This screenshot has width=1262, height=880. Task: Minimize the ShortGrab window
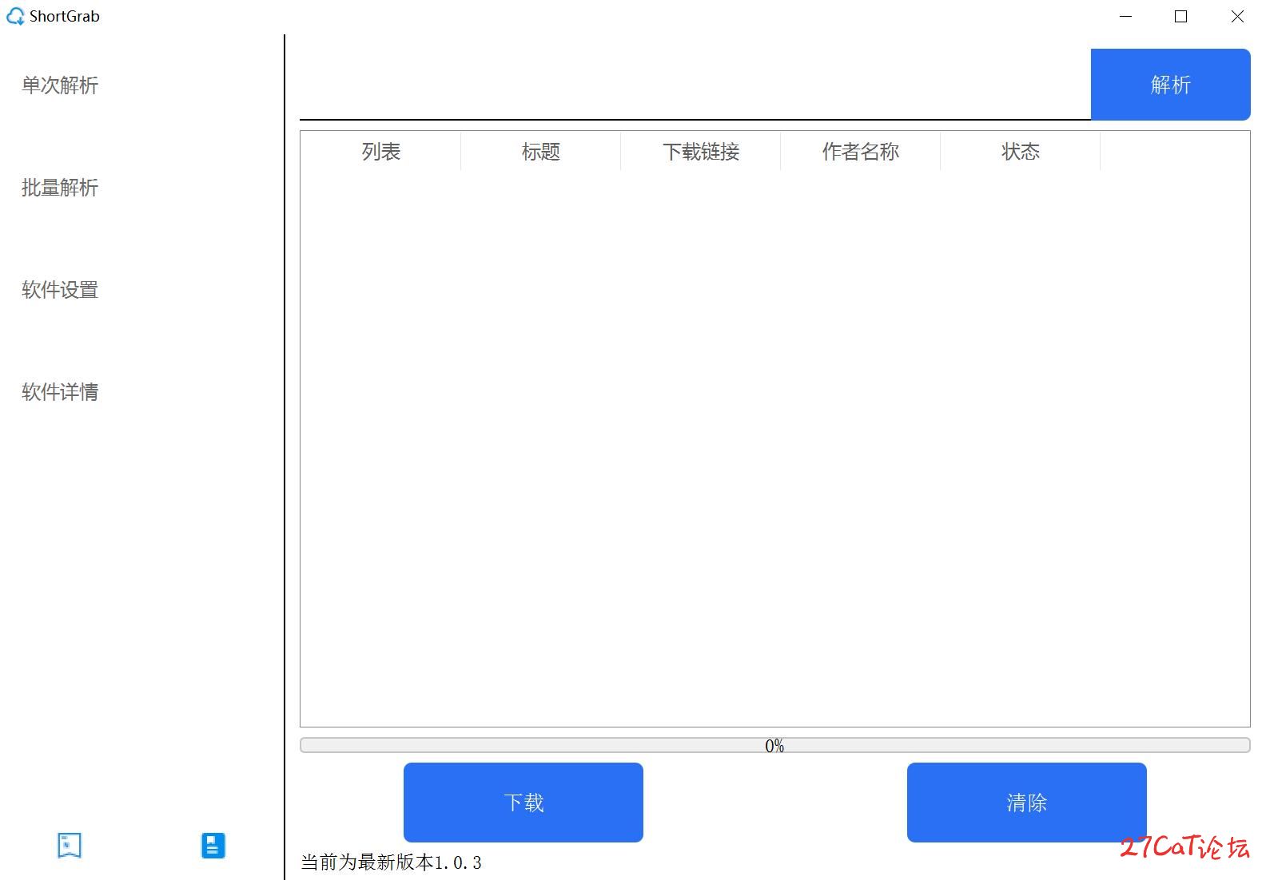1126,16
